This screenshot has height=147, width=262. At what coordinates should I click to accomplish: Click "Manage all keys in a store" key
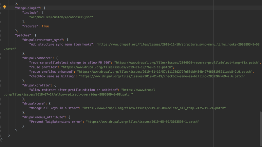54,108
